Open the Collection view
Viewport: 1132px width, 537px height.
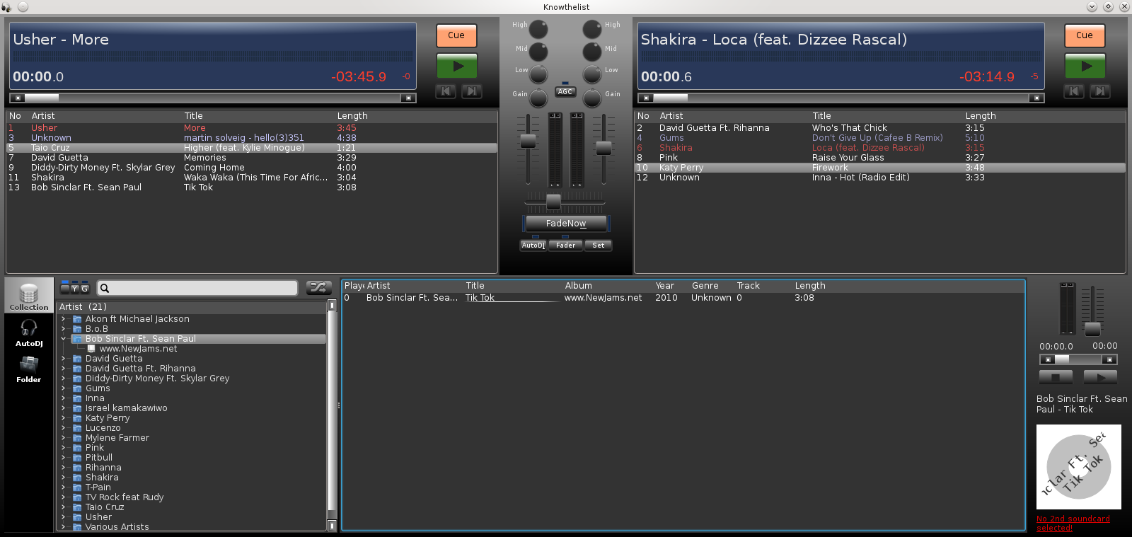(29, 295)
